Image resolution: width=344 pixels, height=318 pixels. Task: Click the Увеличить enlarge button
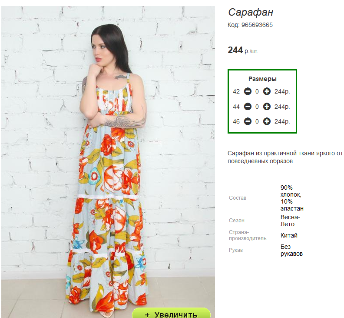click(x=171, y=313)
